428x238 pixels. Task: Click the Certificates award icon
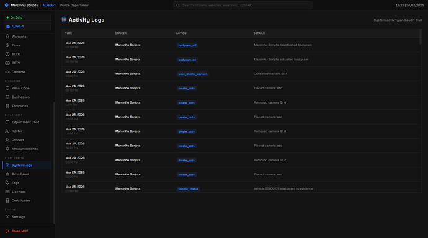coord(7,200)
